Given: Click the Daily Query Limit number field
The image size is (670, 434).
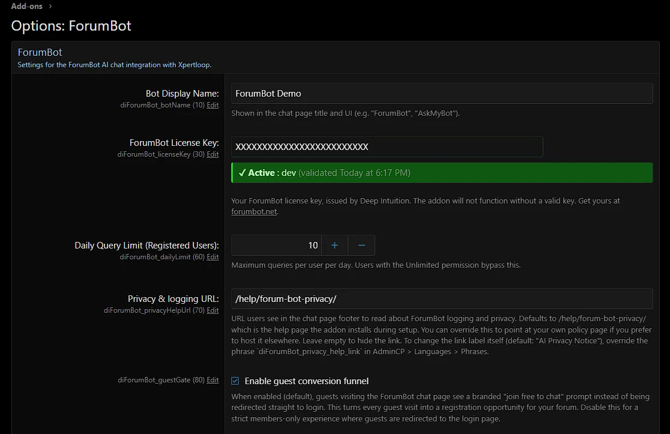Looking at the screenshot, I should 277,246.
